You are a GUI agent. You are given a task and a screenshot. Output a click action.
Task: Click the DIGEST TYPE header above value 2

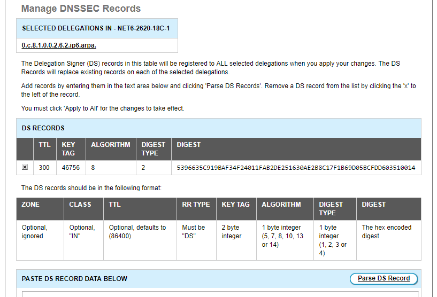click(x=154, y=149)
